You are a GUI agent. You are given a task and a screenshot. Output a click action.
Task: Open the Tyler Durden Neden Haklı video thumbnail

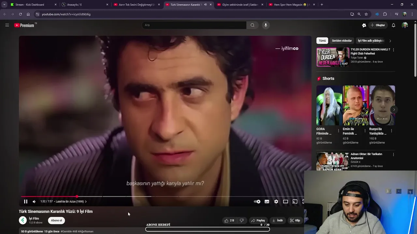pos(333,57)
